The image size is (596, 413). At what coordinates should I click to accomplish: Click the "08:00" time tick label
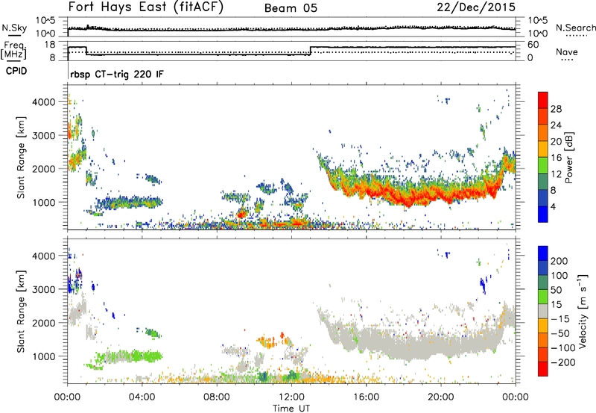(217, 397)
